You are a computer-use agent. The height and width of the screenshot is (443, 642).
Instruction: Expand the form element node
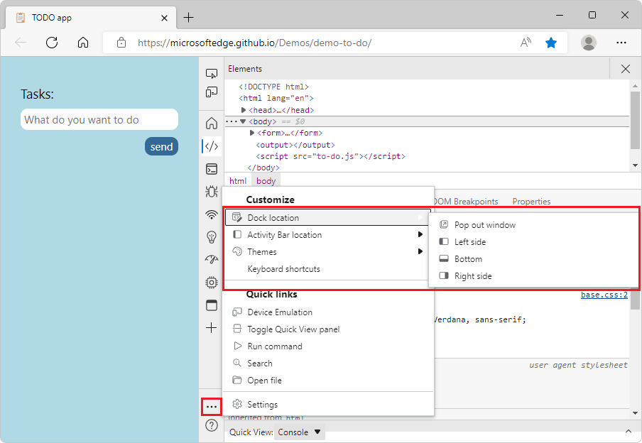252,133
